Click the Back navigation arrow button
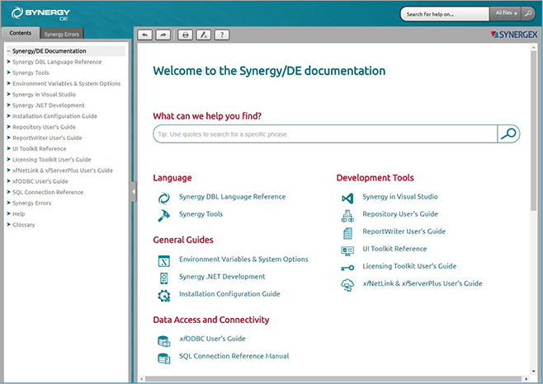 click(x=144, y=35)
